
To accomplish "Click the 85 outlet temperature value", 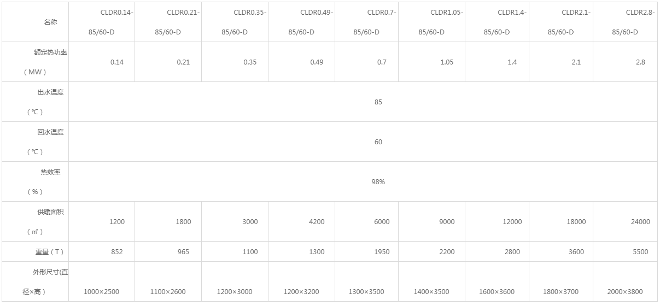I will 378,102.
